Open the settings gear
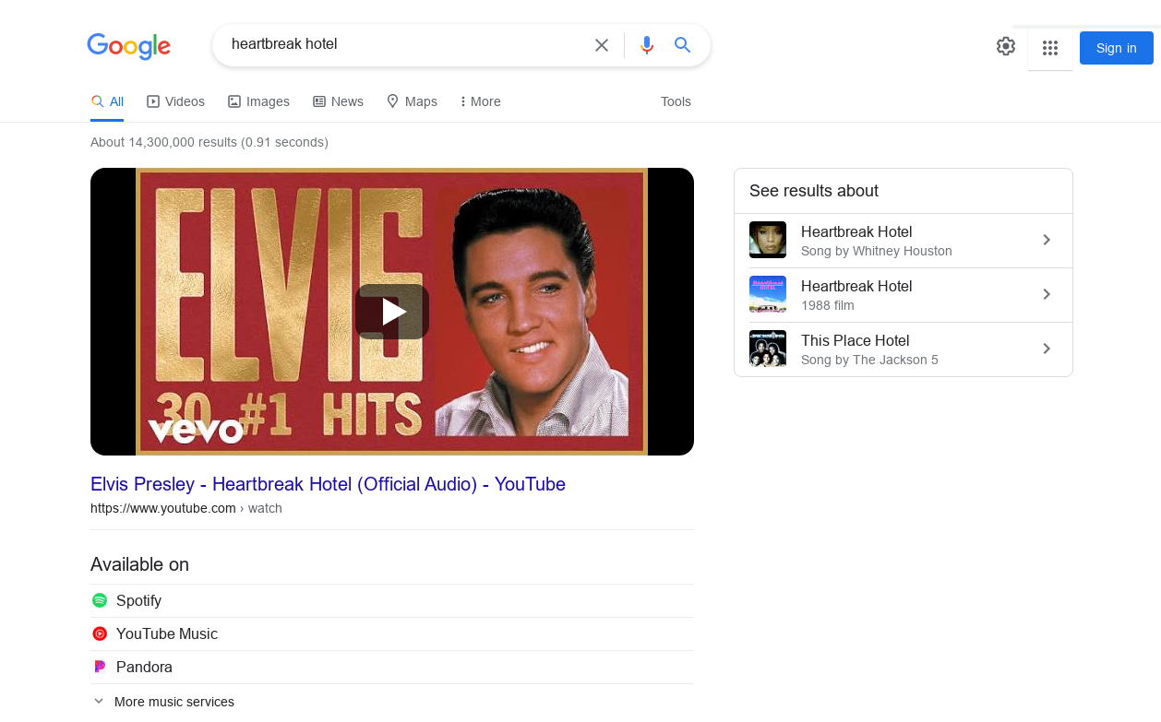1161x722 pixels. point(1006,46)
